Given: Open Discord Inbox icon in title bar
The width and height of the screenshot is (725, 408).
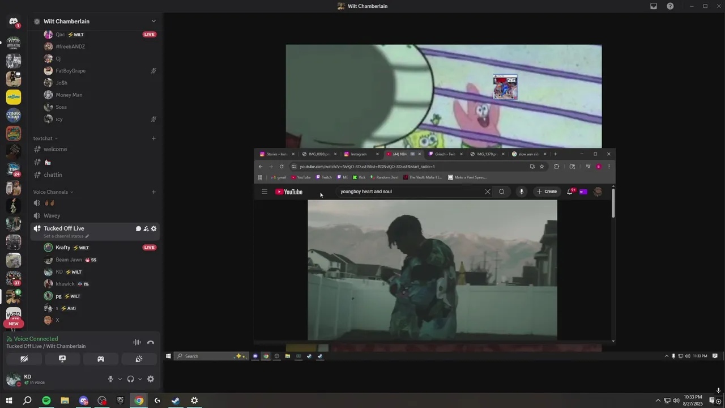Looking at the screenshot, I should coord(654,6).
